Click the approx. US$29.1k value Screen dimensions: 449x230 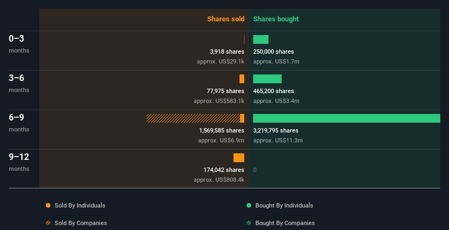point(220,61)
